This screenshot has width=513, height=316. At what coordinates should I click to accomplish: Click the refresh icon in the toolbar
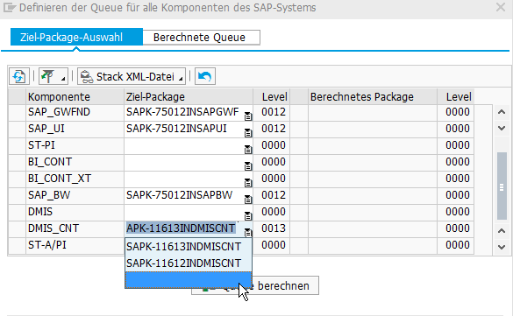(x=19, y=76)
